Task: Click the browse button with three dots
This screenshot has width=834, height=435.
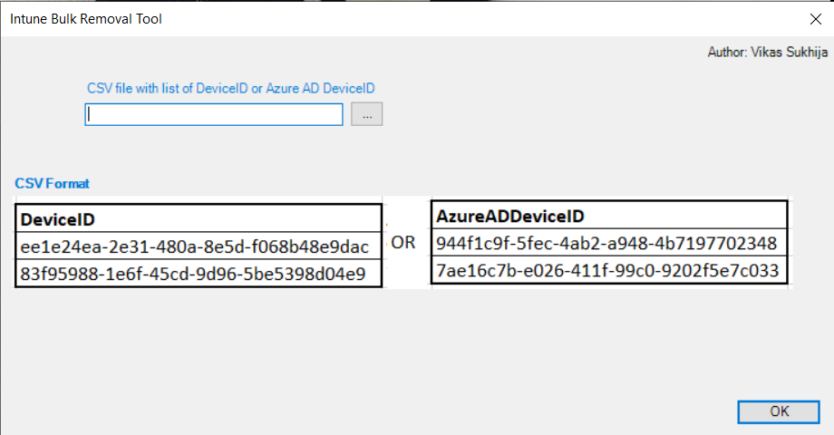Action: 367,114
